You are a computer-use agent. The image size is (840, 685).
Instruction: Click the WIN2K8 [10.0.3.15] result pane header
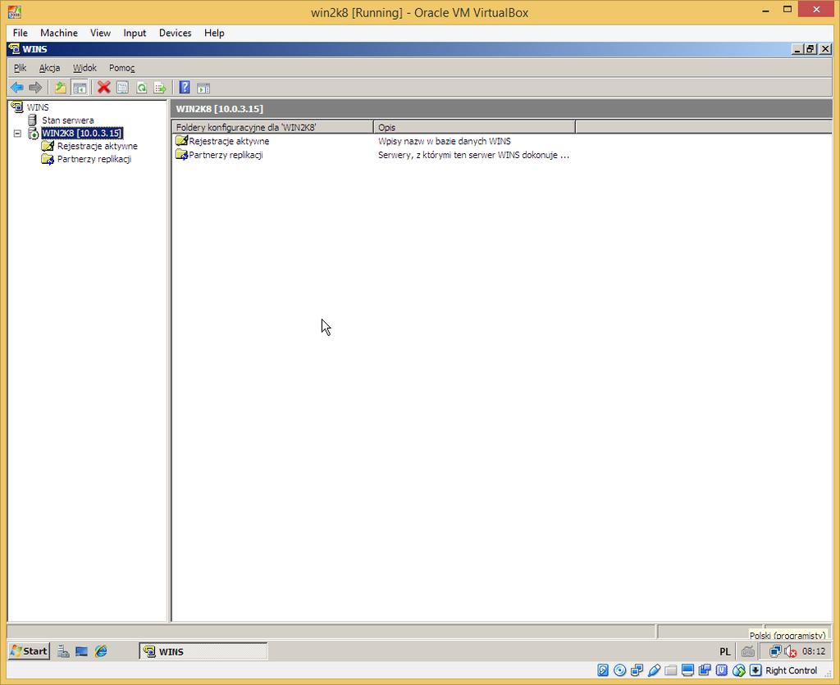point(502,109)
